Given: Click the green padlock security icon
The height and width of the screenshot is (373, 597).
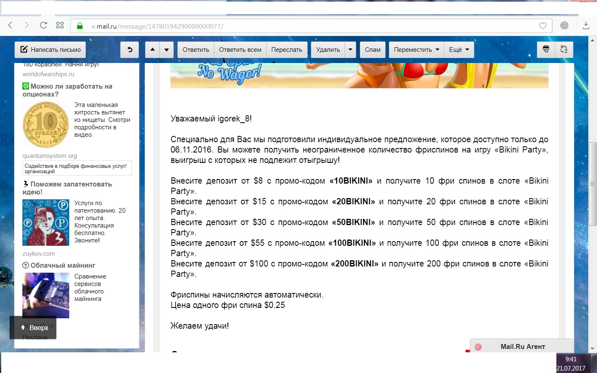Looking at the screenshot, I should [80, 26].
